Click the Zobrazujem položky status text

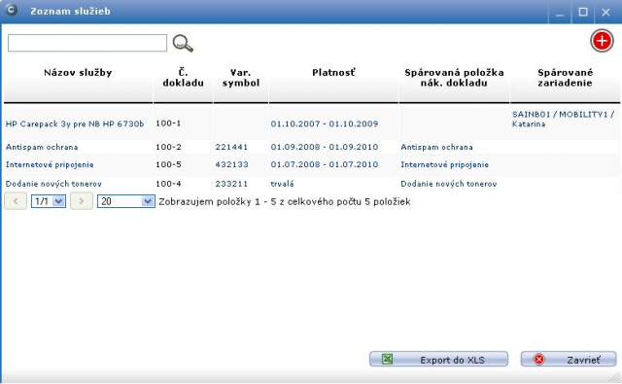tap(285, 201)
